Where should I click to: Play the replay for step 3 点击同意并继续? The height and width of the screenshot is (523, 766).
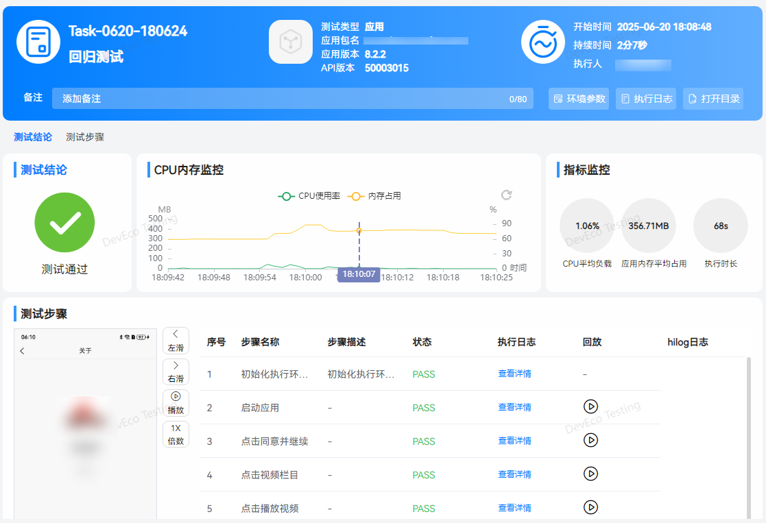click(x=590, y=440)
